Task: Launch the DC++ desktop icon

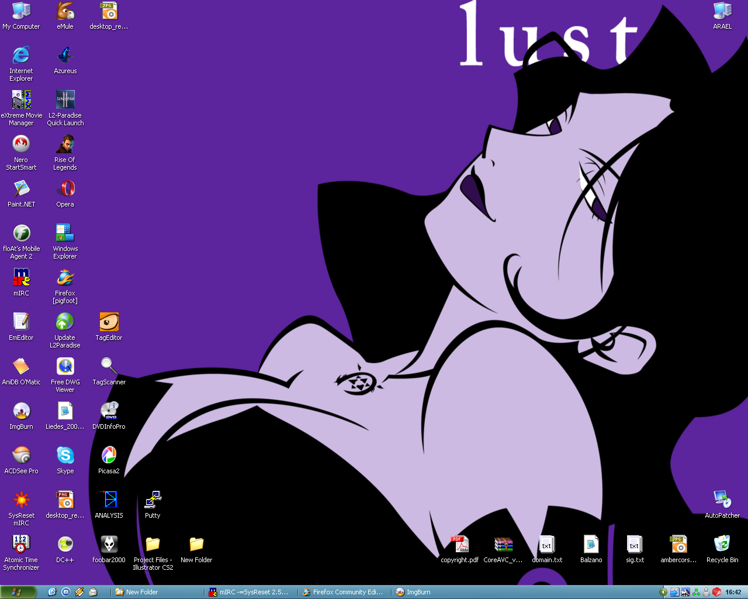Action: click(x=65, y=549)
